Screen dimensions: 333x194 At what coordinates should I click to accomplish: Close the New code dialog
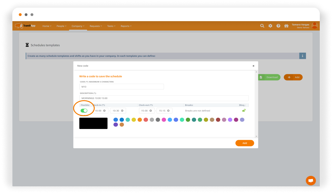tap(253, 66)
